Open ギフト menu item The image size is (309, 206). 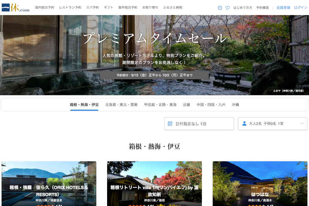pos(108,8)
